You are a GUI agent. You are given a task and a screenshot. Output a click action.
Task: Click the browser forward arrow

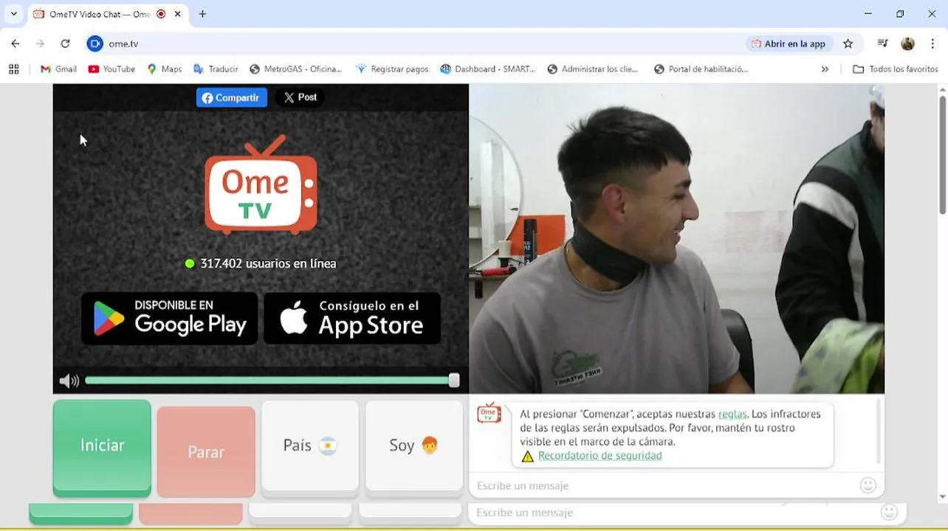click(x=40, y=44)
